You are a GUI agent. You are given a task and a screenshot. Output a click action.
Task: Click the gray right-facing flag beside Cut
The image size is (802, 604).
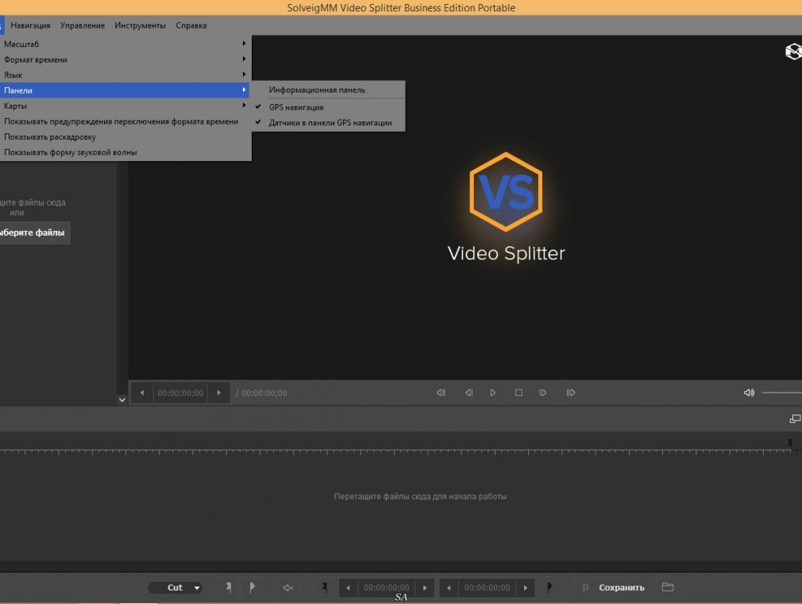click(x=252, y=587)
